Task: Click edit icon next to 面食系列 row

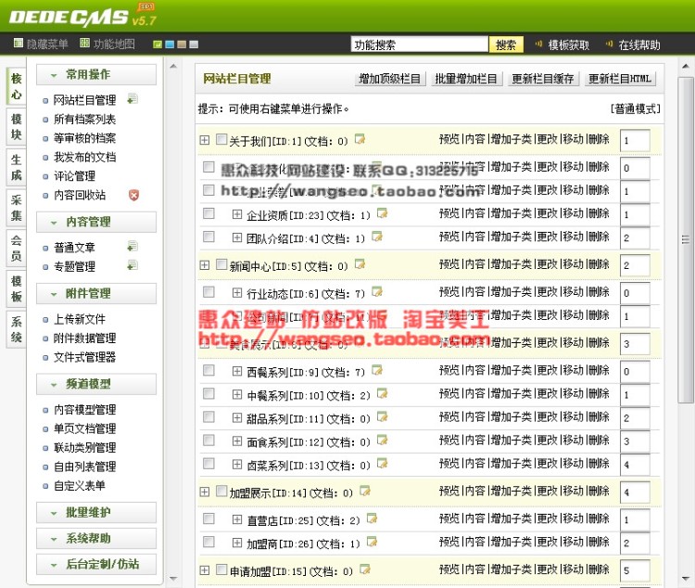Action: pos(382,441)
